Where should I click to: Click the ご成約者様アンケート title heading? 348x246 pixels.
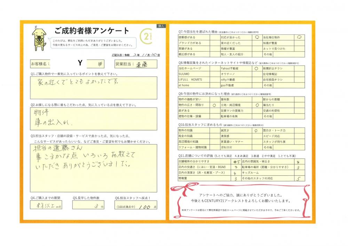pos(92,31)
